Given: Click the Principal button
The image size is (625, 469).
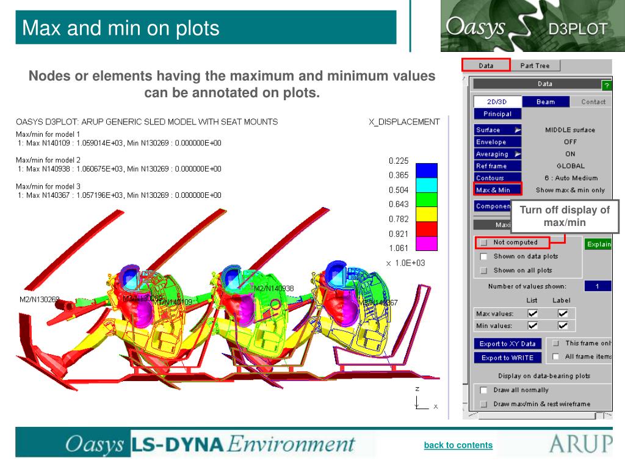Looking at the screenshot, I should pyautogui.click(x=497, y=114).
